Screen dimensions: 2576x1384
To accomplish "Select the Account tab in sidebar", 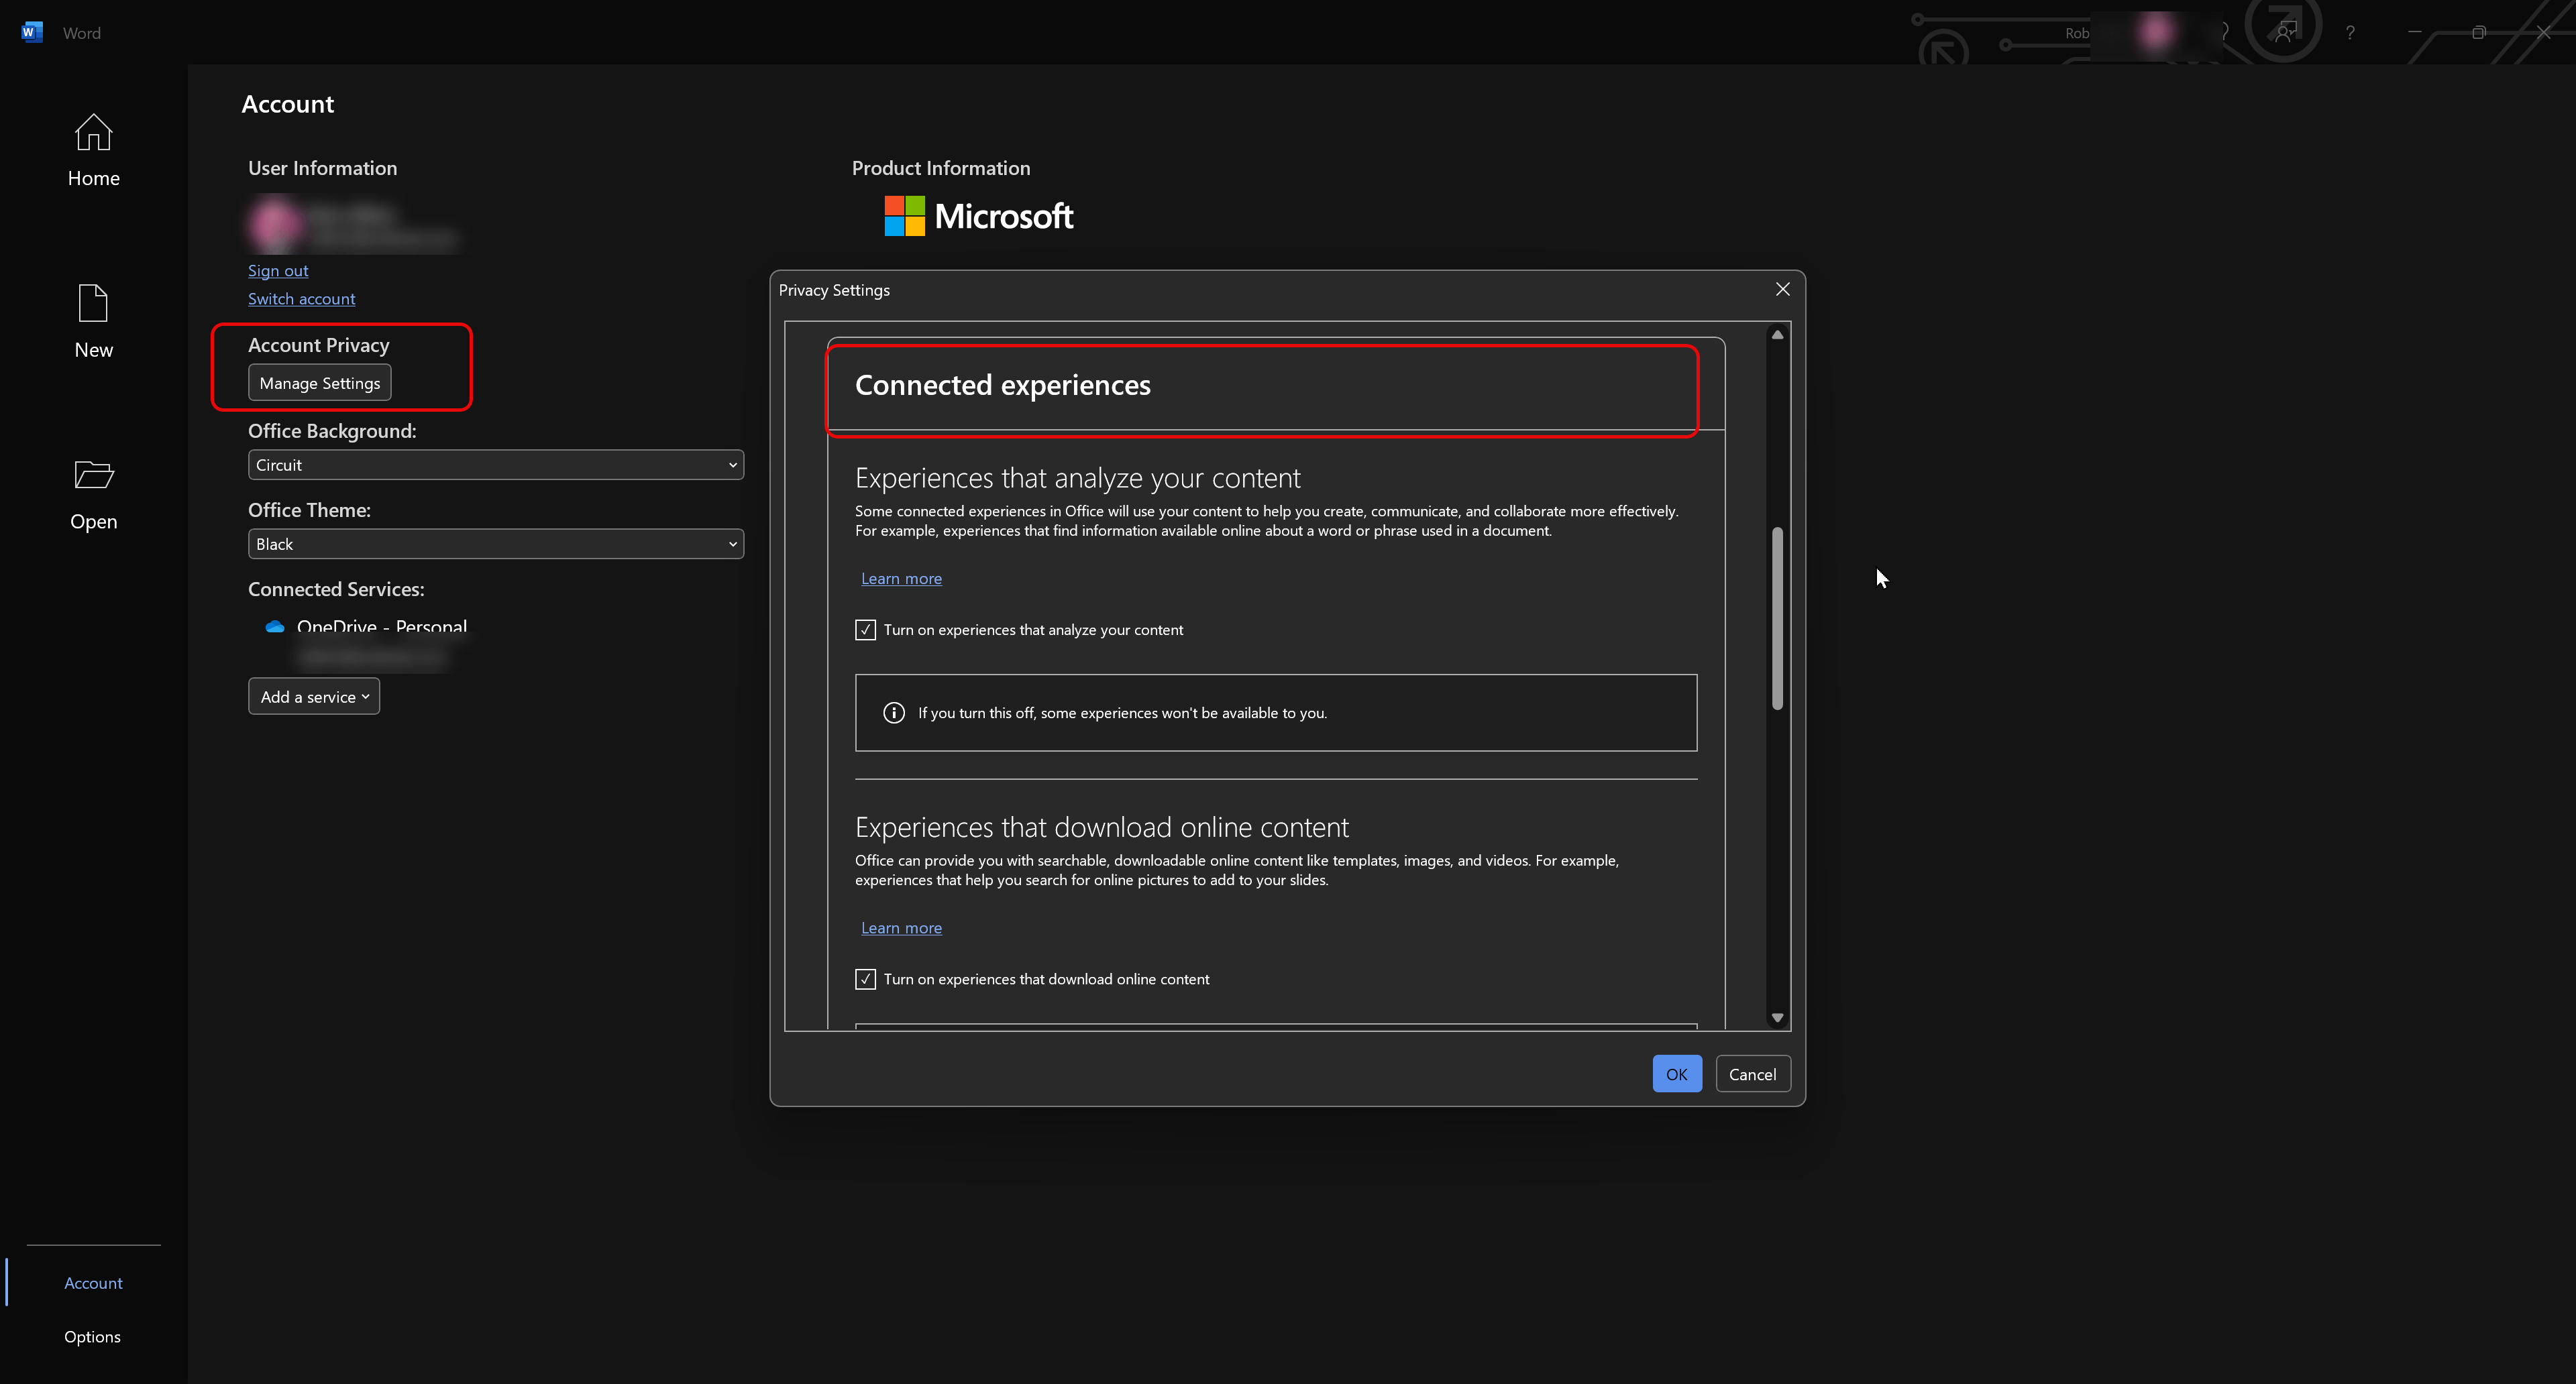I will [x=93, y=1283].
